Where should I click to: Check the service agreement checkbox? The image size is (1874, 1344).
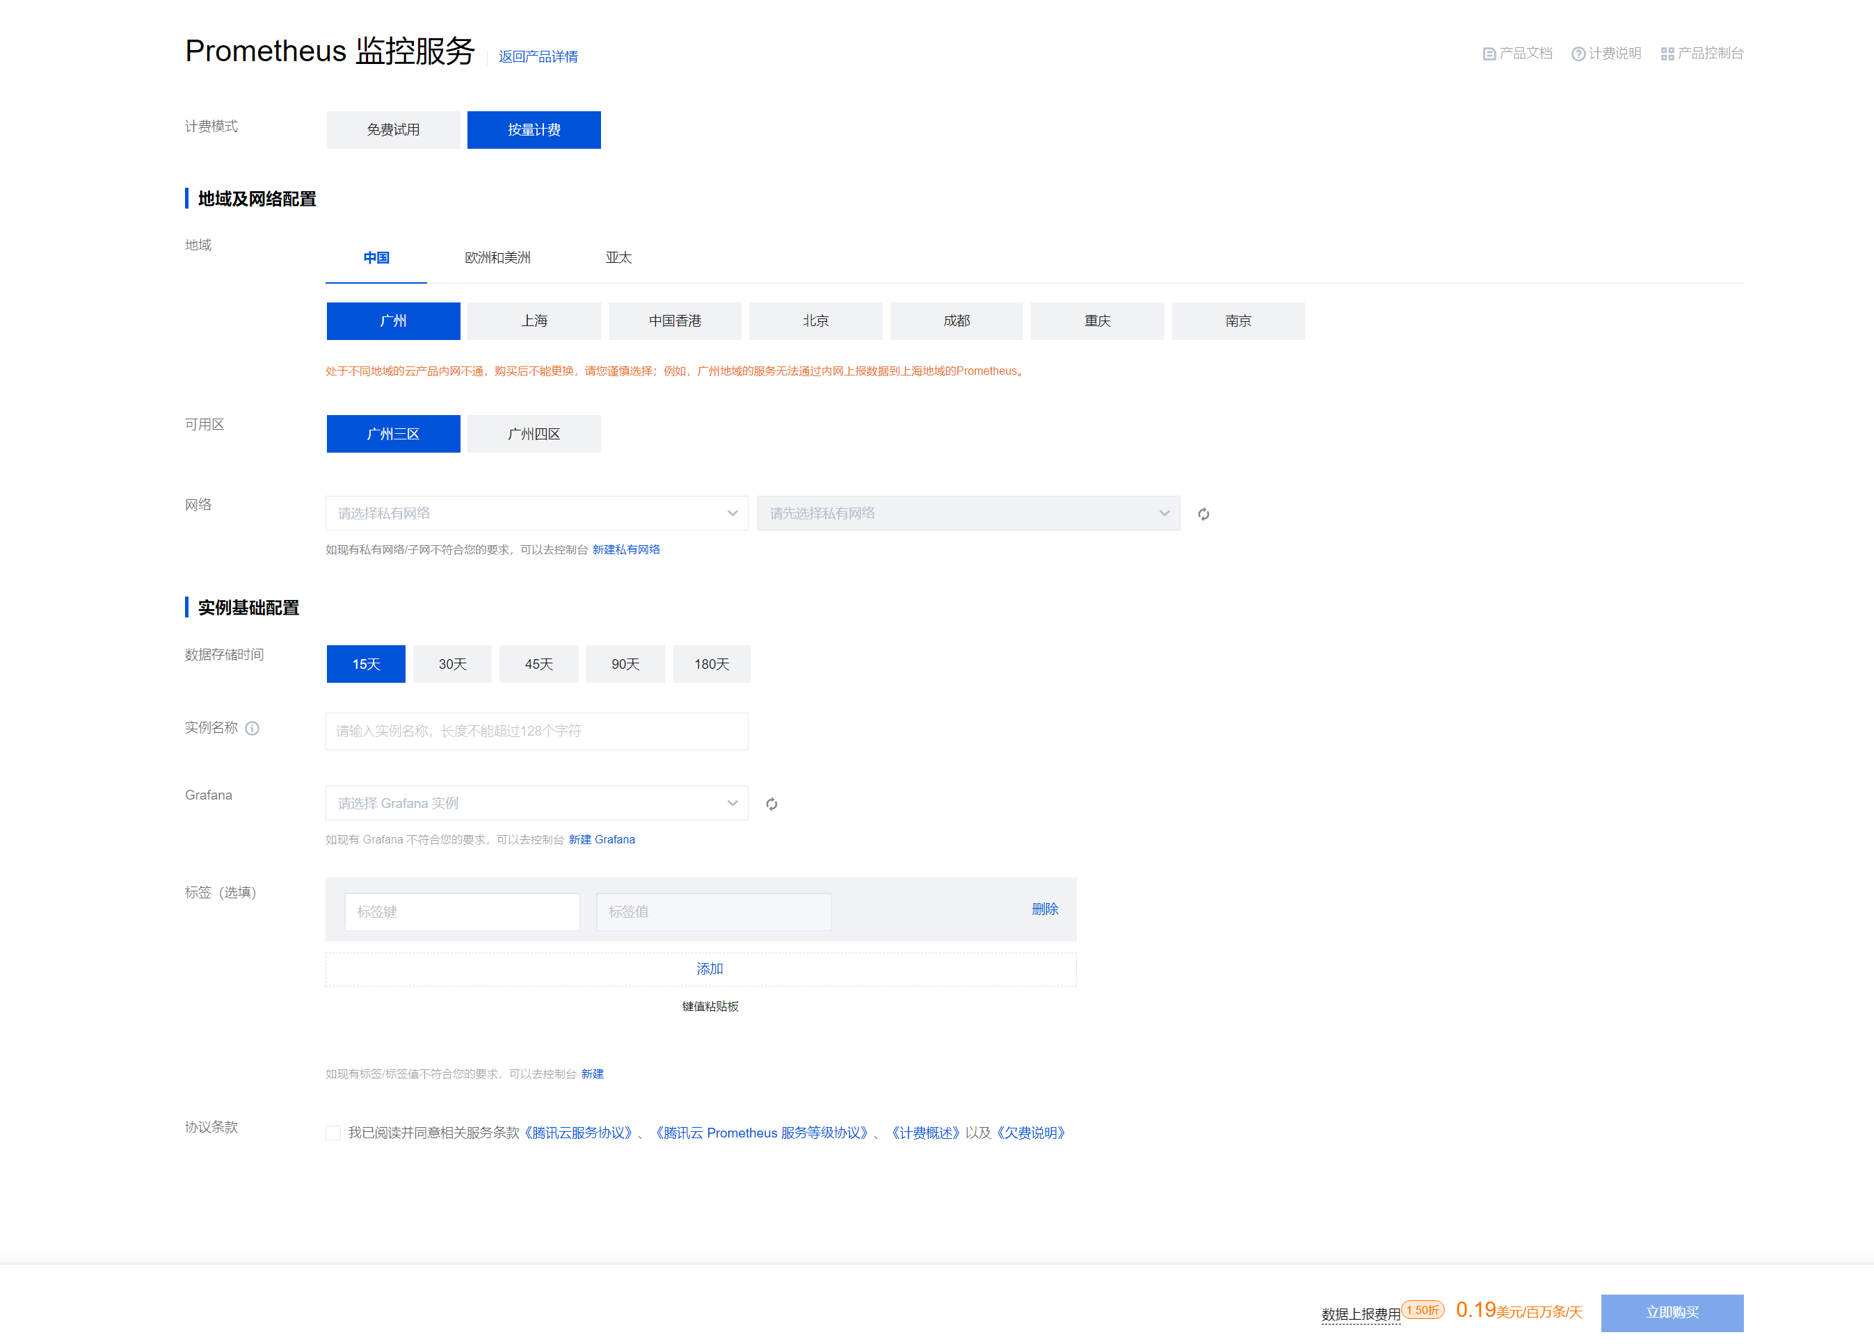click(334, 1133)
